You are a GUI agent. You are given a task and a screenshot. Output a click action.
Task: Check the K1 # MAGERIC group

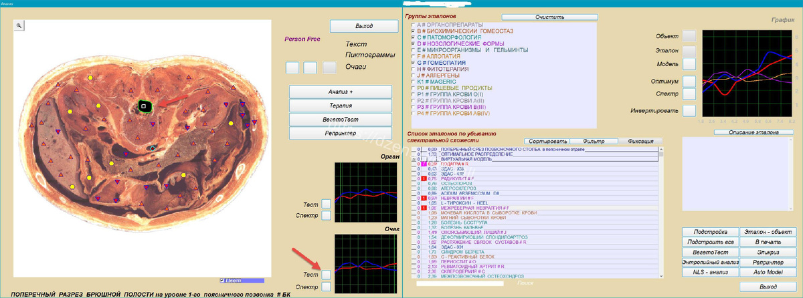click(413, 82)
